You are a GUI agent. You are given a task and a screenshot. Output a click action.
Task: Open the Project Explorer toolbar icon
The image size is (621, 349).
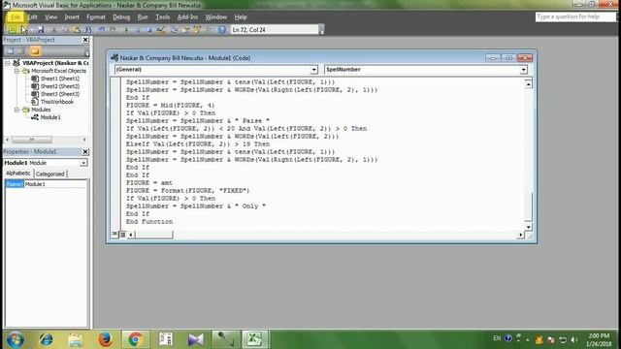174,30
